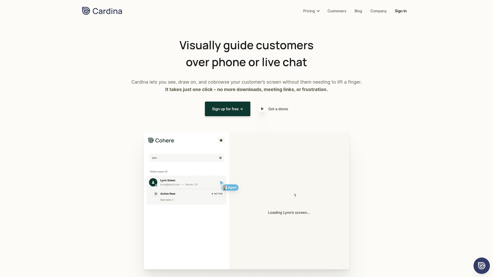Expand the Pricing dropdown menu
The height and width of the screenshot is (277, 493).
tap(311, 11)
